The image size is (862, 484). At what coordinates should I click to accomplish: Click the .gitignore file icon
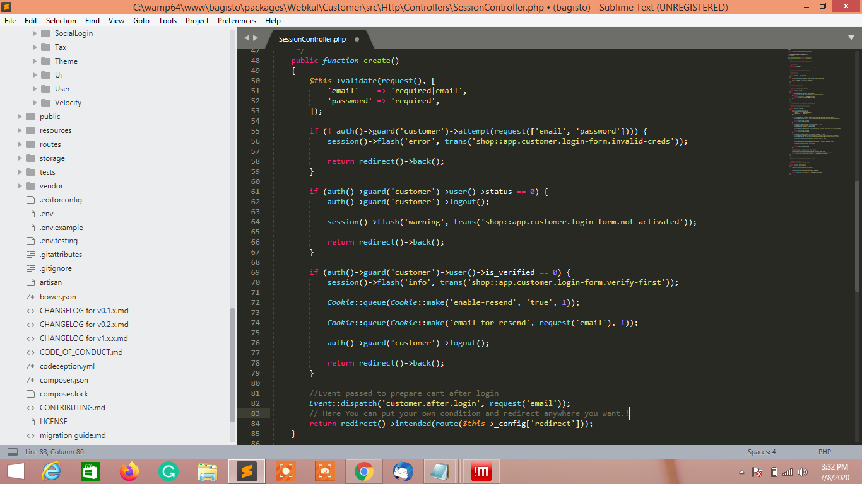pos(30,268)
